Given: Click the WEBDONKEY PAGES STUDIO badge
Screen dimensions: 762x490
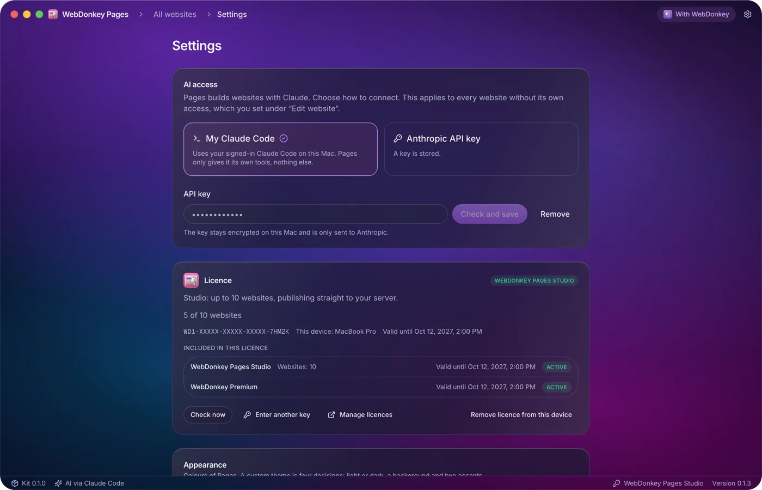Looking at the screenshot, I should point(534,281).
